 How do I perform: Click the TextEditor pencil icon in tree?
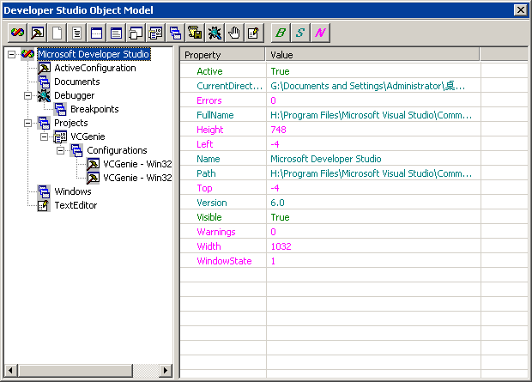coord(44,205)
